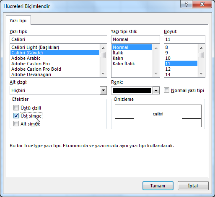The height and width of the screenshot is (197, 215).
Task: Confirm with the Tamam button
Action: 158,186
